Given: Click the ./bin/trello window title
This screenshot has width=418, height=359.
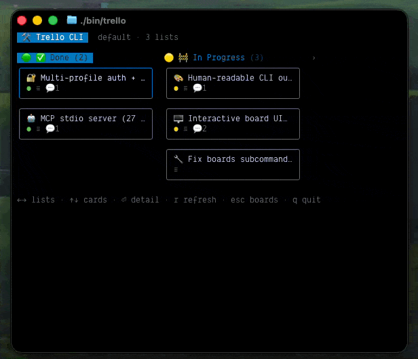Looking at the screenshot, I should 103,20.
